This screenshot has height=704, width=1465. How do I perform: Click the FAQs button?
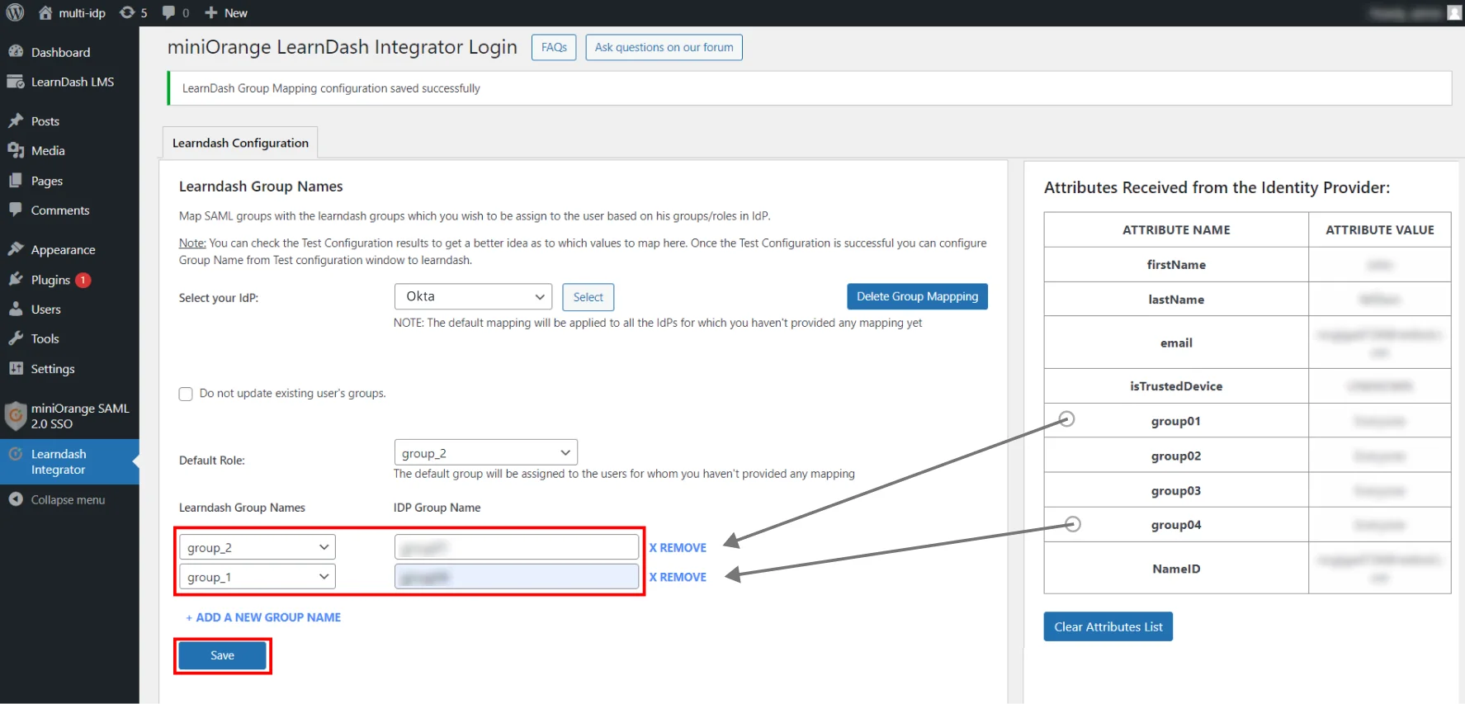point(554,47)
